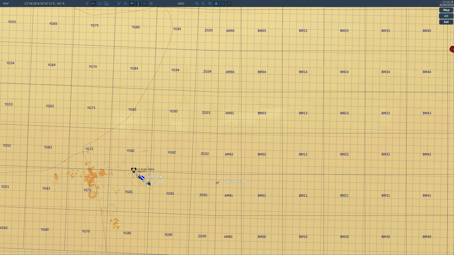The height and width of the screenshot is (255, 454).
Task: Toggle the ruler measure tool
Action: pyautogui.click(x=93, y=4)
